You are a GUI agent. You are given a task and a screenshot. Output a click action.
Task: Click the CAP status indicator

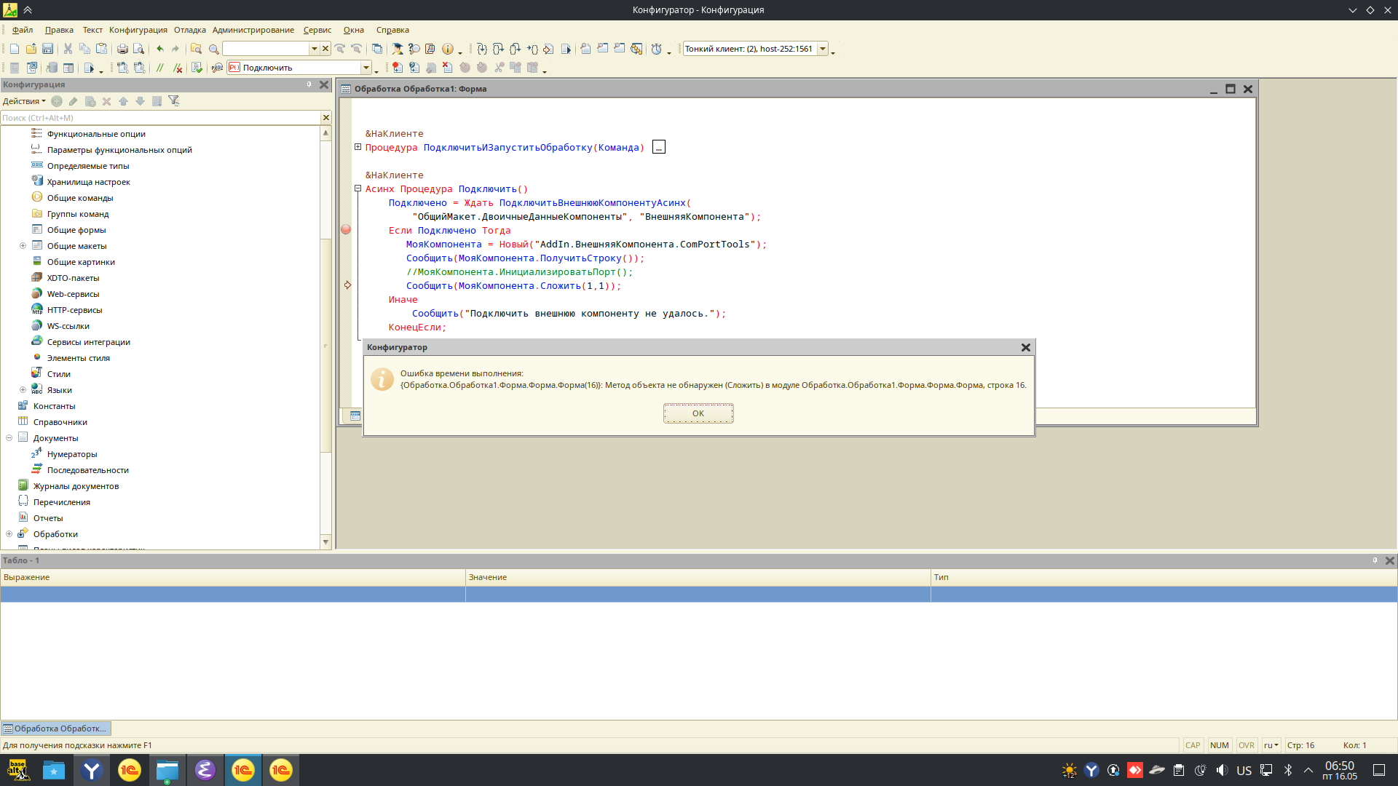(x=1192, y=745)
